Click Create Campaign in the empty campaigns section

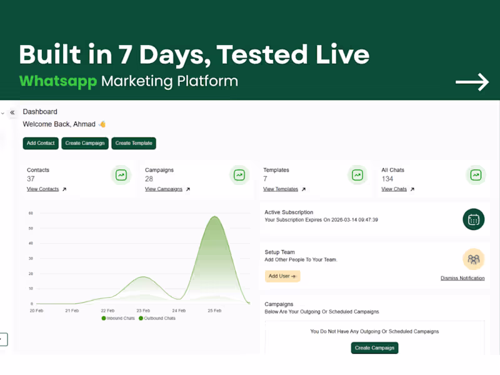pos(374,348)
